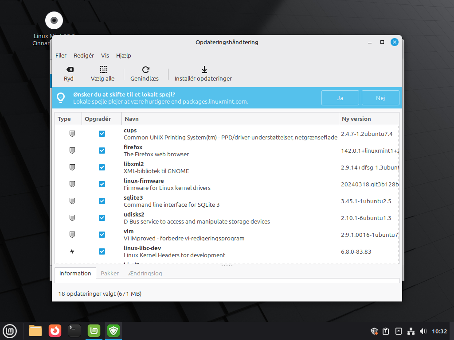454x340 pixels.
Task: Open Firefox from the taskbar
Action: [x=55, y=330]
